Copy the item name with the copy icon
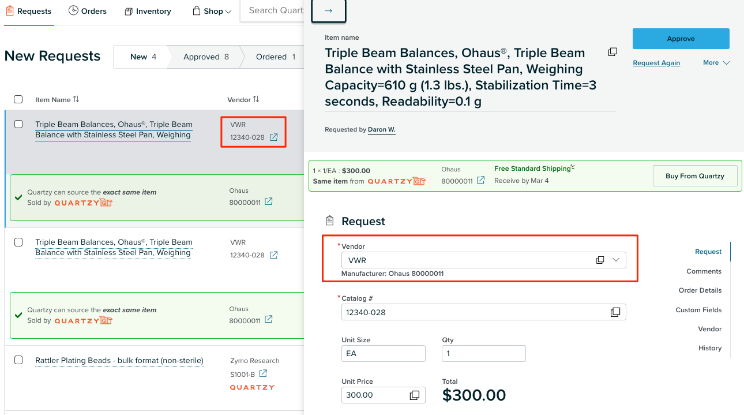 613,52
